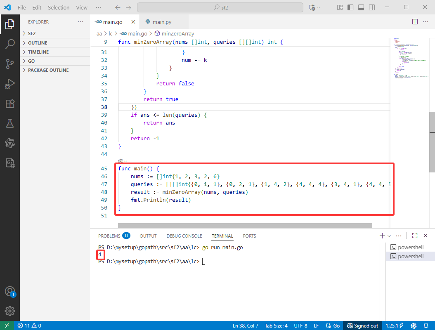Open the Selection menu
The width and height of the screenshot is (435, 330).
coord(59,7)
